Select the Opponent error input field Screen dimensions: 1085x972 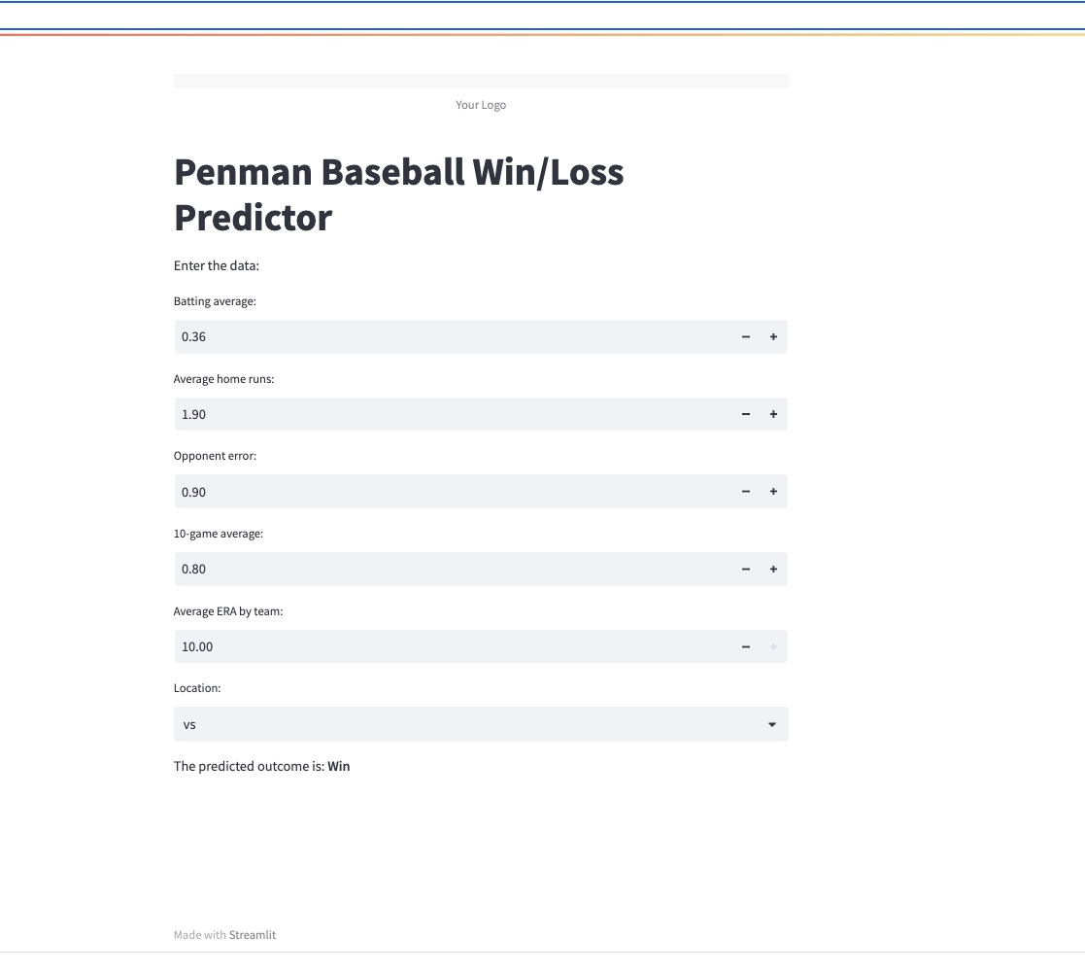[389, 491]
